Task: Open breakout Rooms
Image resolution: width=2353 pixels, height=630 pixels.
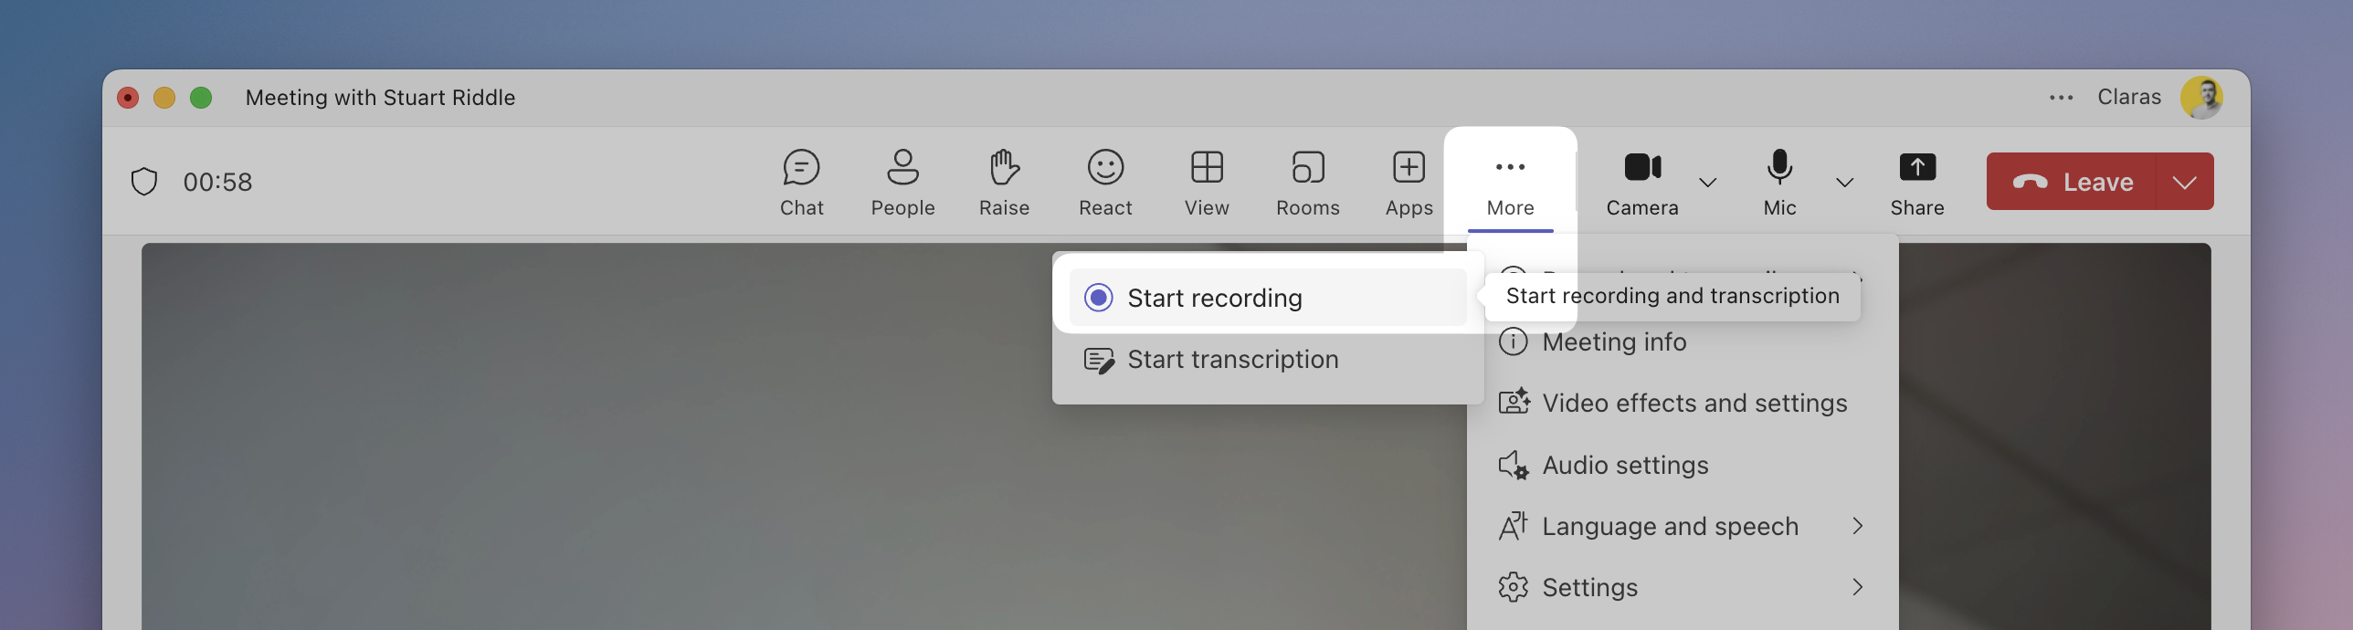Action: (x=1308, y=183)
